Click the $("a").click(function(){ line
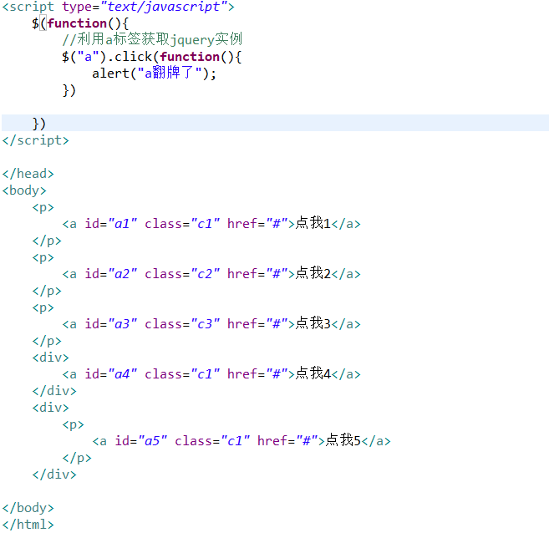 [151, 57]
